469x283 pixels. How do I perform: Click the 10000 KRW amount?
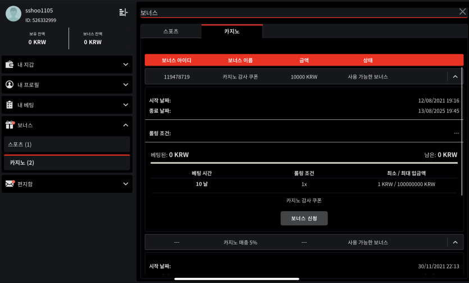(x=304, y=77)
